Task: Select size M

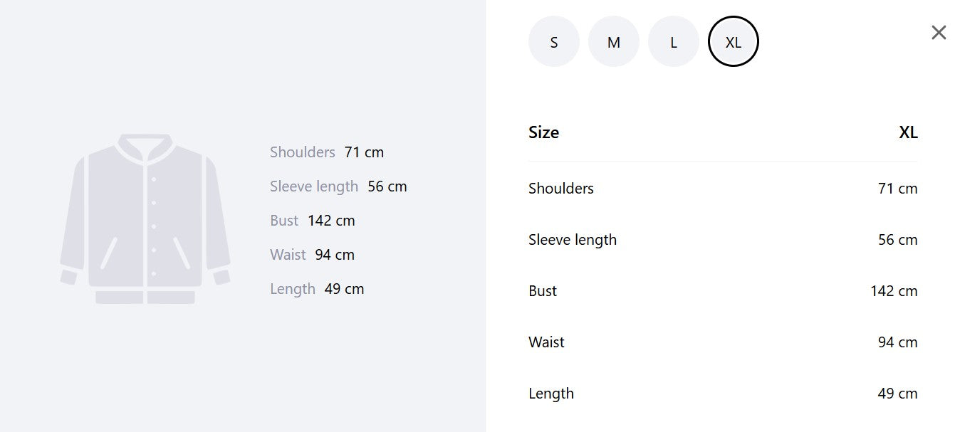Action: pos(614,41)
